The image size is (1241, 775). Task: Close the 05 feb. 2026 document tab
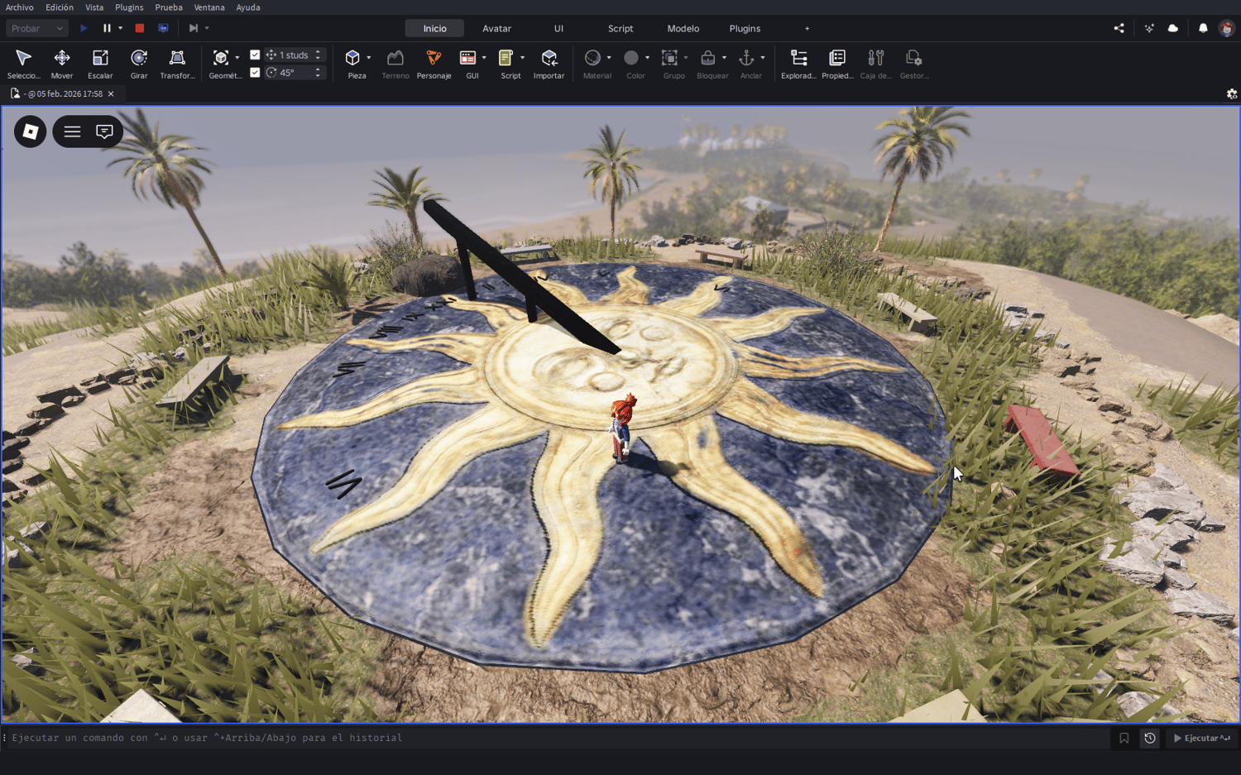[x=111, y=94]
